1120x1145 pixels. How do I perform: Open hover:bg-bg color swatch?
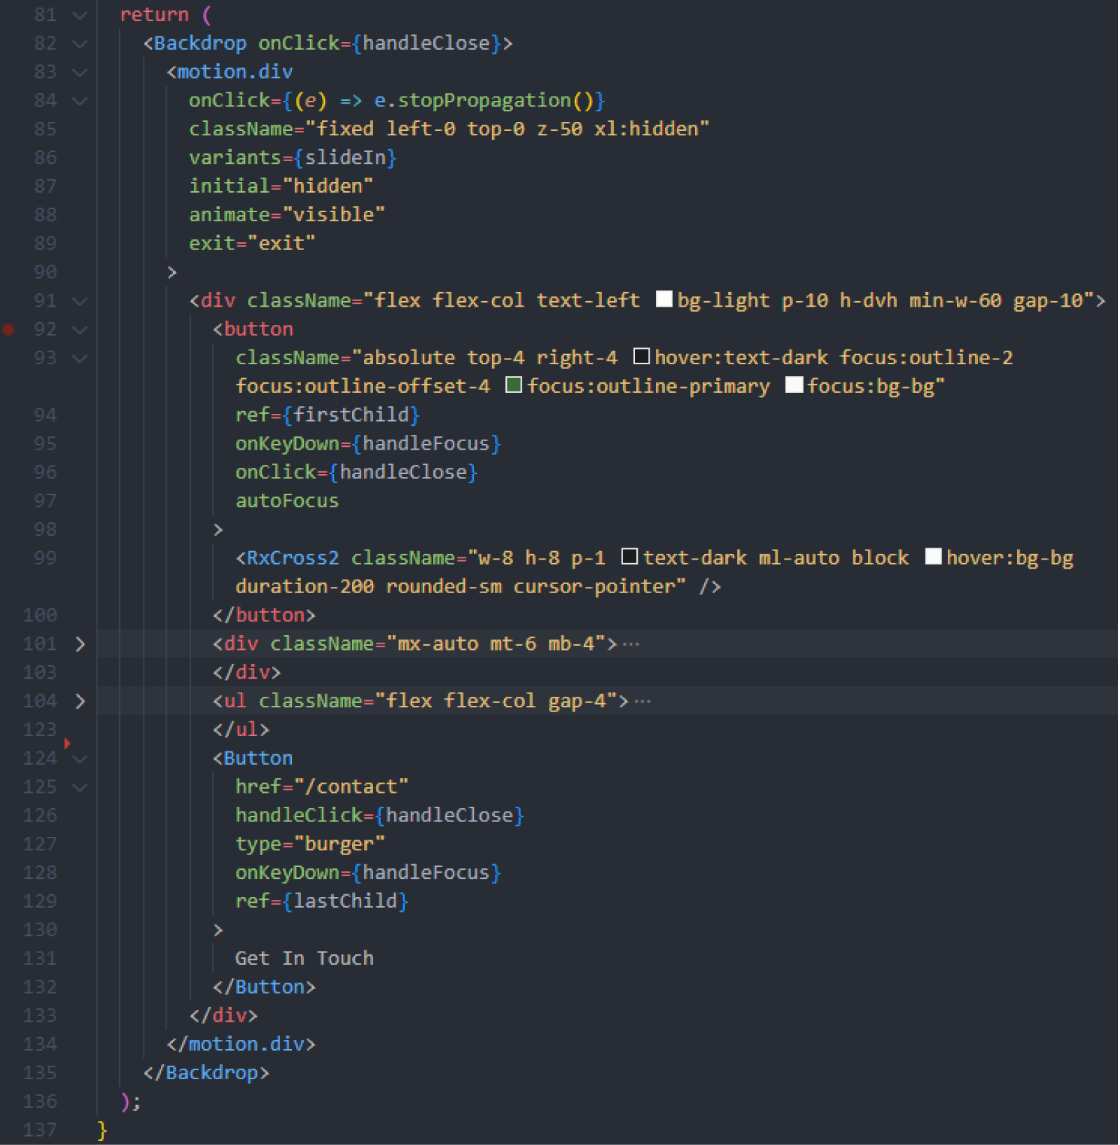(933, 557)
